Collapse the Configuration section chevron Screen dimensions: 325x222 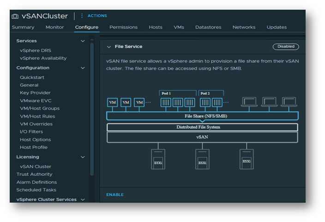click(x=83, y=68)
